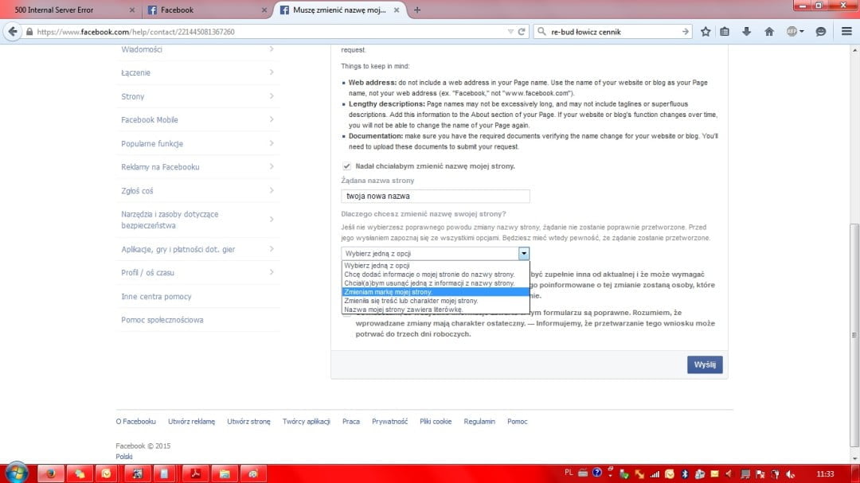
Task: Open the bookmarks list icon
Action: click(725, 32)
